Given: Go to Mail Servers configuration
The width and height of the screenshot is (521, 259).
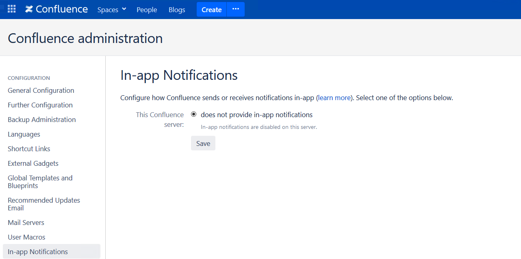Looking at the screenshot, I should [26, 223].
